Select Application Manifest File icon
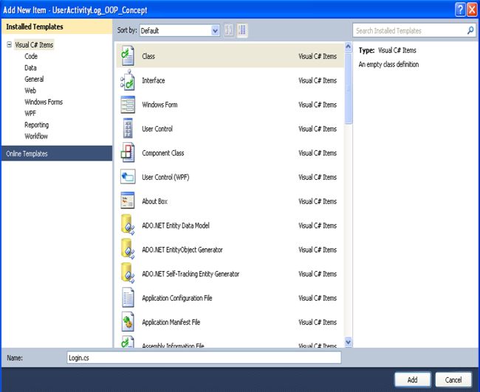480x392 pixels. coord(127,322)
